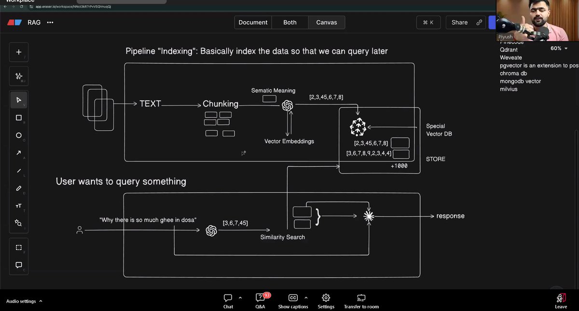This screenshot has height=311, width=579.
Task: Select the [3,6,7,8,9,2,3,4,4] vector text
Action: tap(369, 153)
